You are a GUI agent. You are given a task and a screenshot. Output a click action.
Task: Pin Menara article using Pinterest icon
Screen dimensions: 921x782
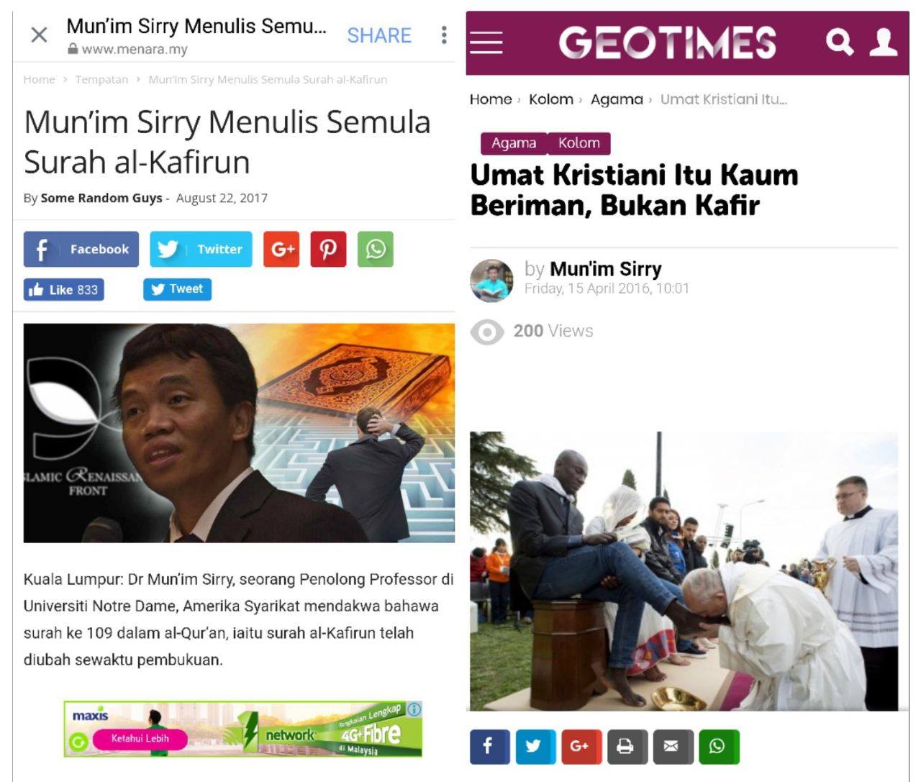(x=328, y=249)
